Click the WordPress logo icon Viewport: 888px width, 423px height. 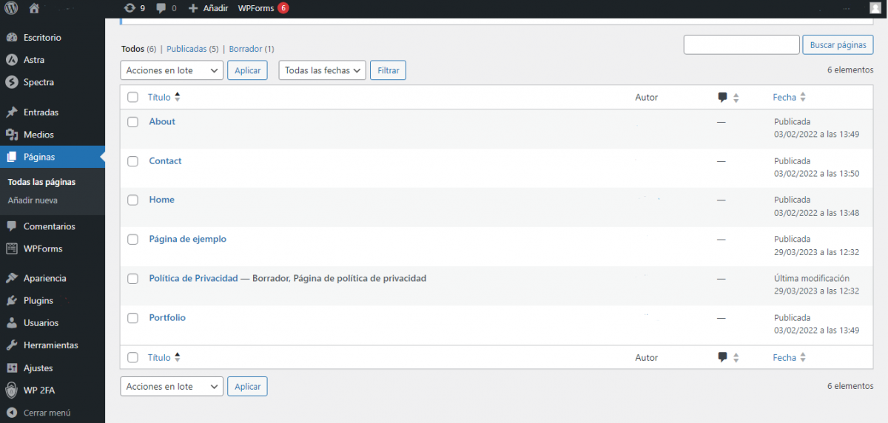point(10,8)
